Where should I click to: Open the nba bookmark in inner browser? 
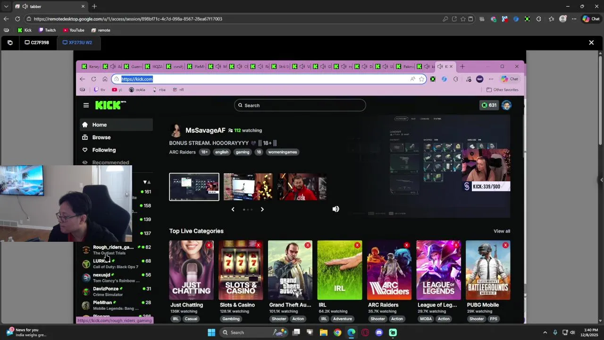click(159, 90)
